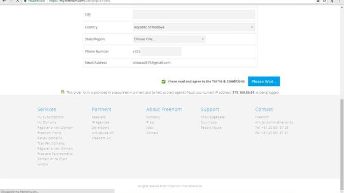The image size is (344, 193).
Task: Go to Freenom World link
Action: (49, 133)
